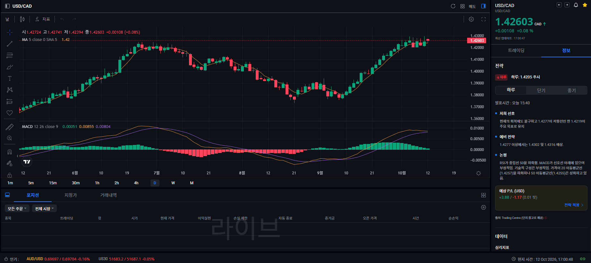Enter fullscreen chart mode

click(484, 19)
